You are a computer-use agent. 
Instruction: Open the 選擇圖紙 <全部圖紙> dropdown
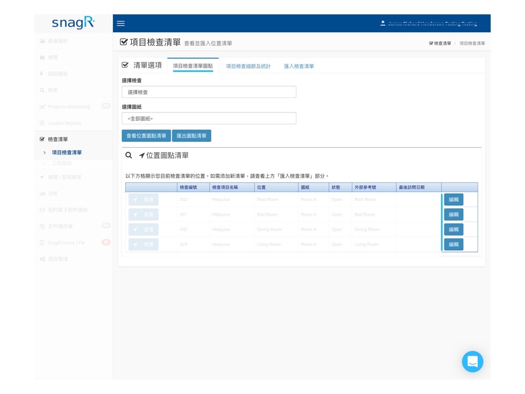click(x=209, y=119)
